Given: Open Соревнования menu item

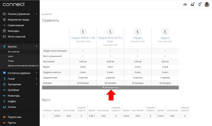Looking at the screenshot, I should 16,25.
